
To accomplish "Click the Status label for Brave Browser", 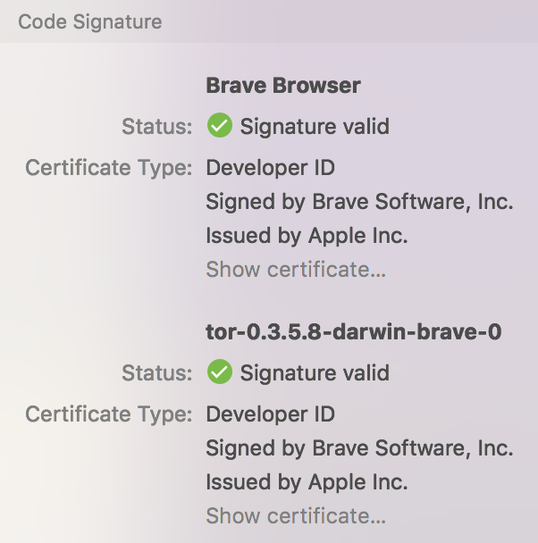I will 157,126.
